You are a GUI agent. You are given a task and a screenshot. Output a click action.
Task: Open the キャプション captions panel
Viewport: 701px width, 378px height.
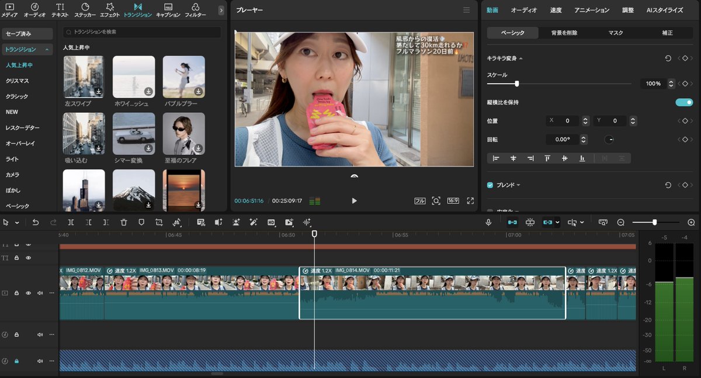[168, 10]
